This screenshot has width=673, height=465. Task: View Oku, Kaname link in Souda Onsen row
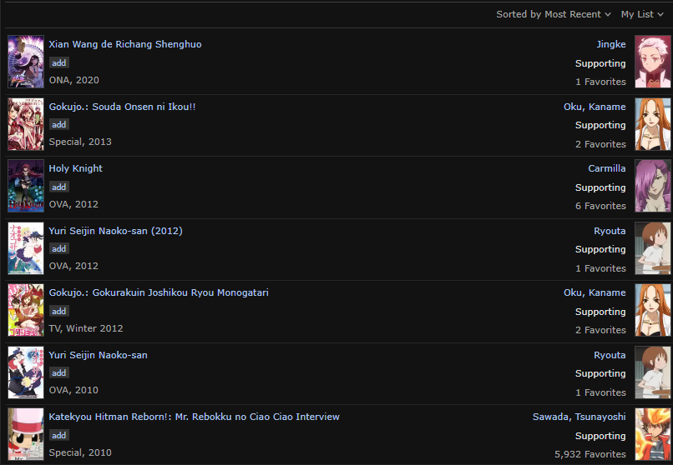(595, 107)
